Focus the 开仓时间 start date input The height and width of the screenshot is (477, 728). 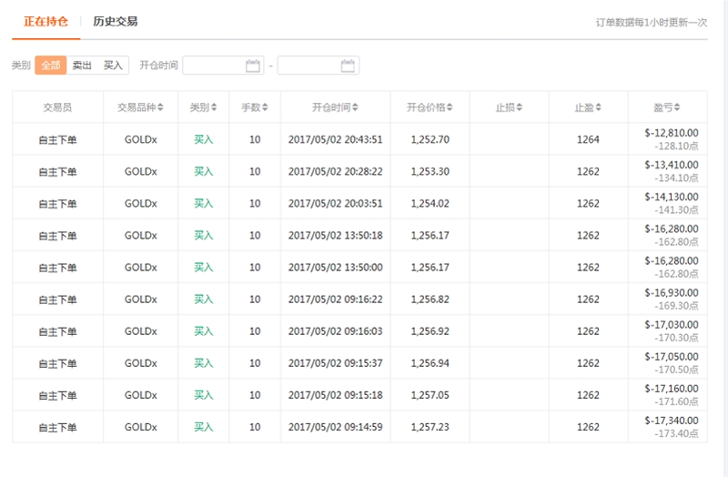click(x=223, y=66)
